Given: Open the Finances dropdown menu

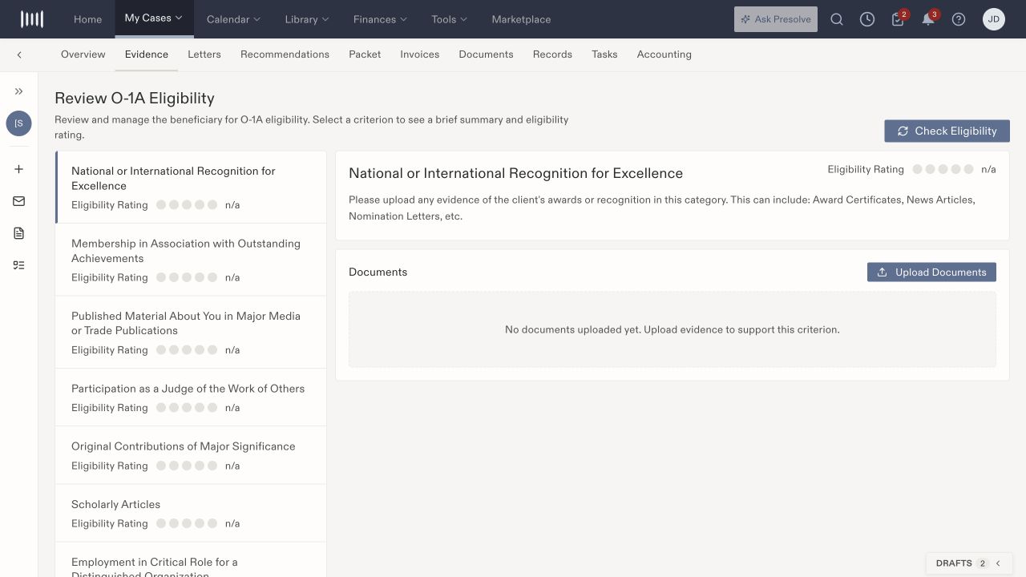Looking at the screenshot, I should click(380, 19).
